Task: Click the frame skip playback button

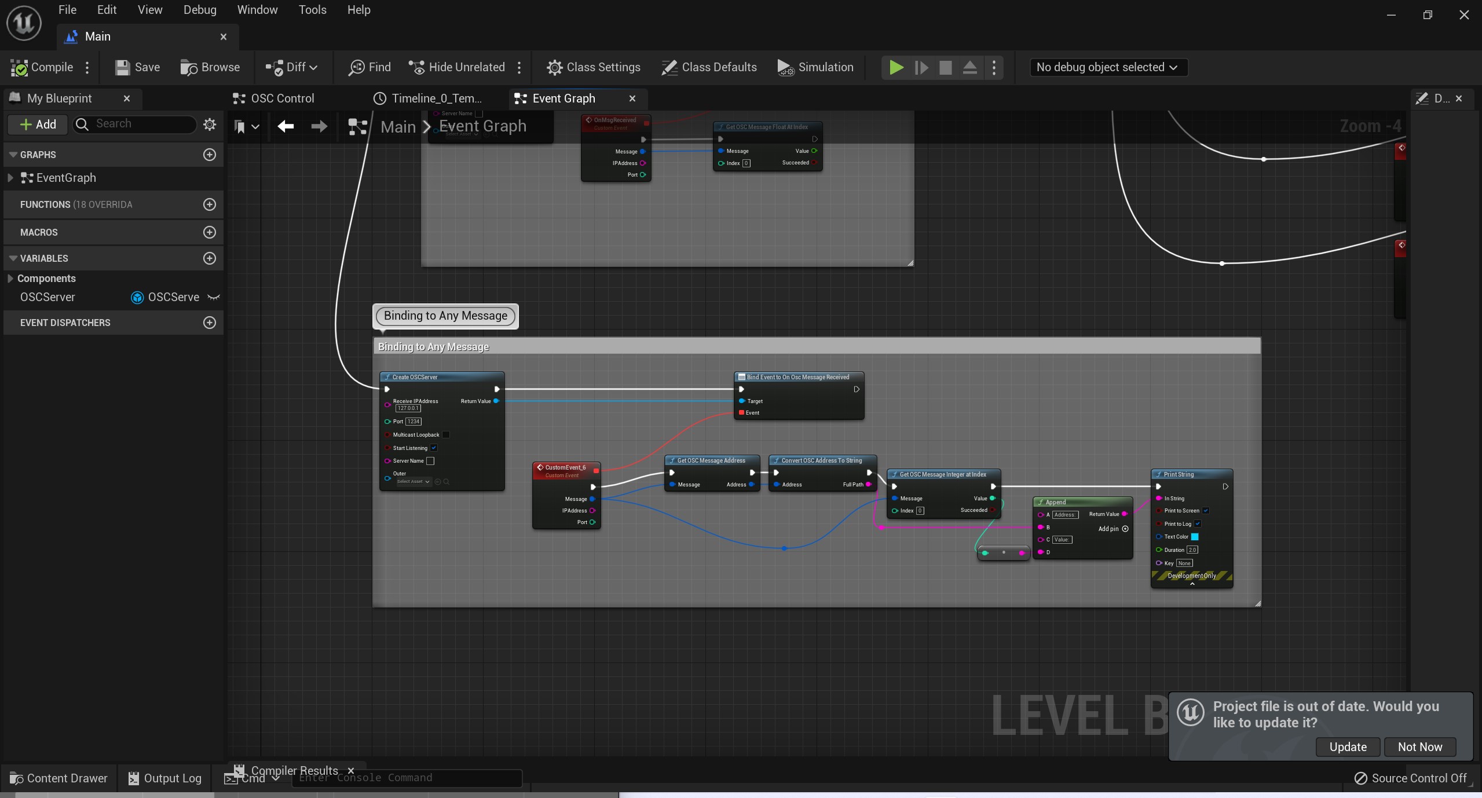Action: (921, 67)
